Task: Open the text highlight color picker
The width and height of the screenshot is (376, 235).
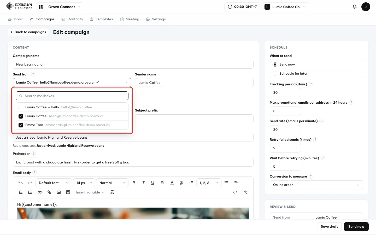Action: point(181,183)
